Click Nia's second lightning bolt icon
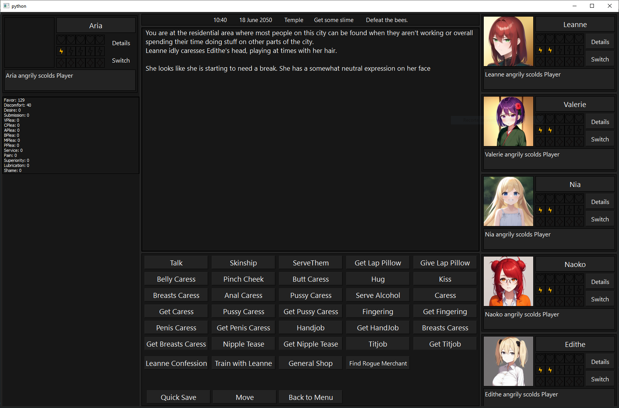Image resolution: width=619 pixels, height=408 pixels. click(x=550, y=210)
